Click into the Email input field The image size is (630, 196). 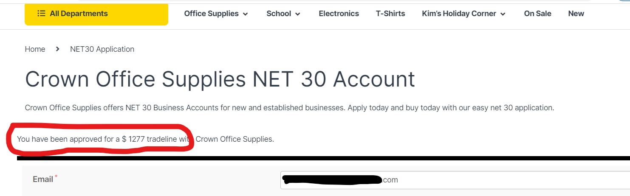coord(455,180)
